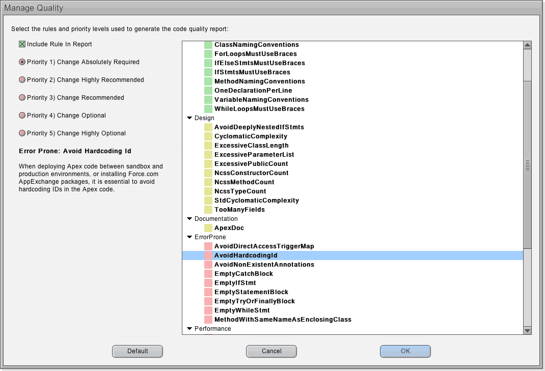Viewport: 545px width, 371px height.
Task: Select the NcssTypeCount rule
Action: pos(240,191)
